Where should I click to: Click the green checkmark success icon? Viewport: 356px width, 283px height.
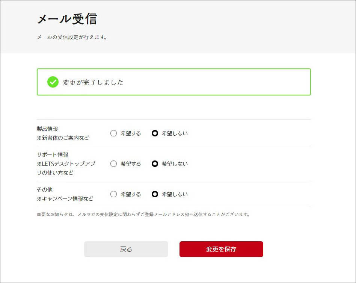[53, 82]
